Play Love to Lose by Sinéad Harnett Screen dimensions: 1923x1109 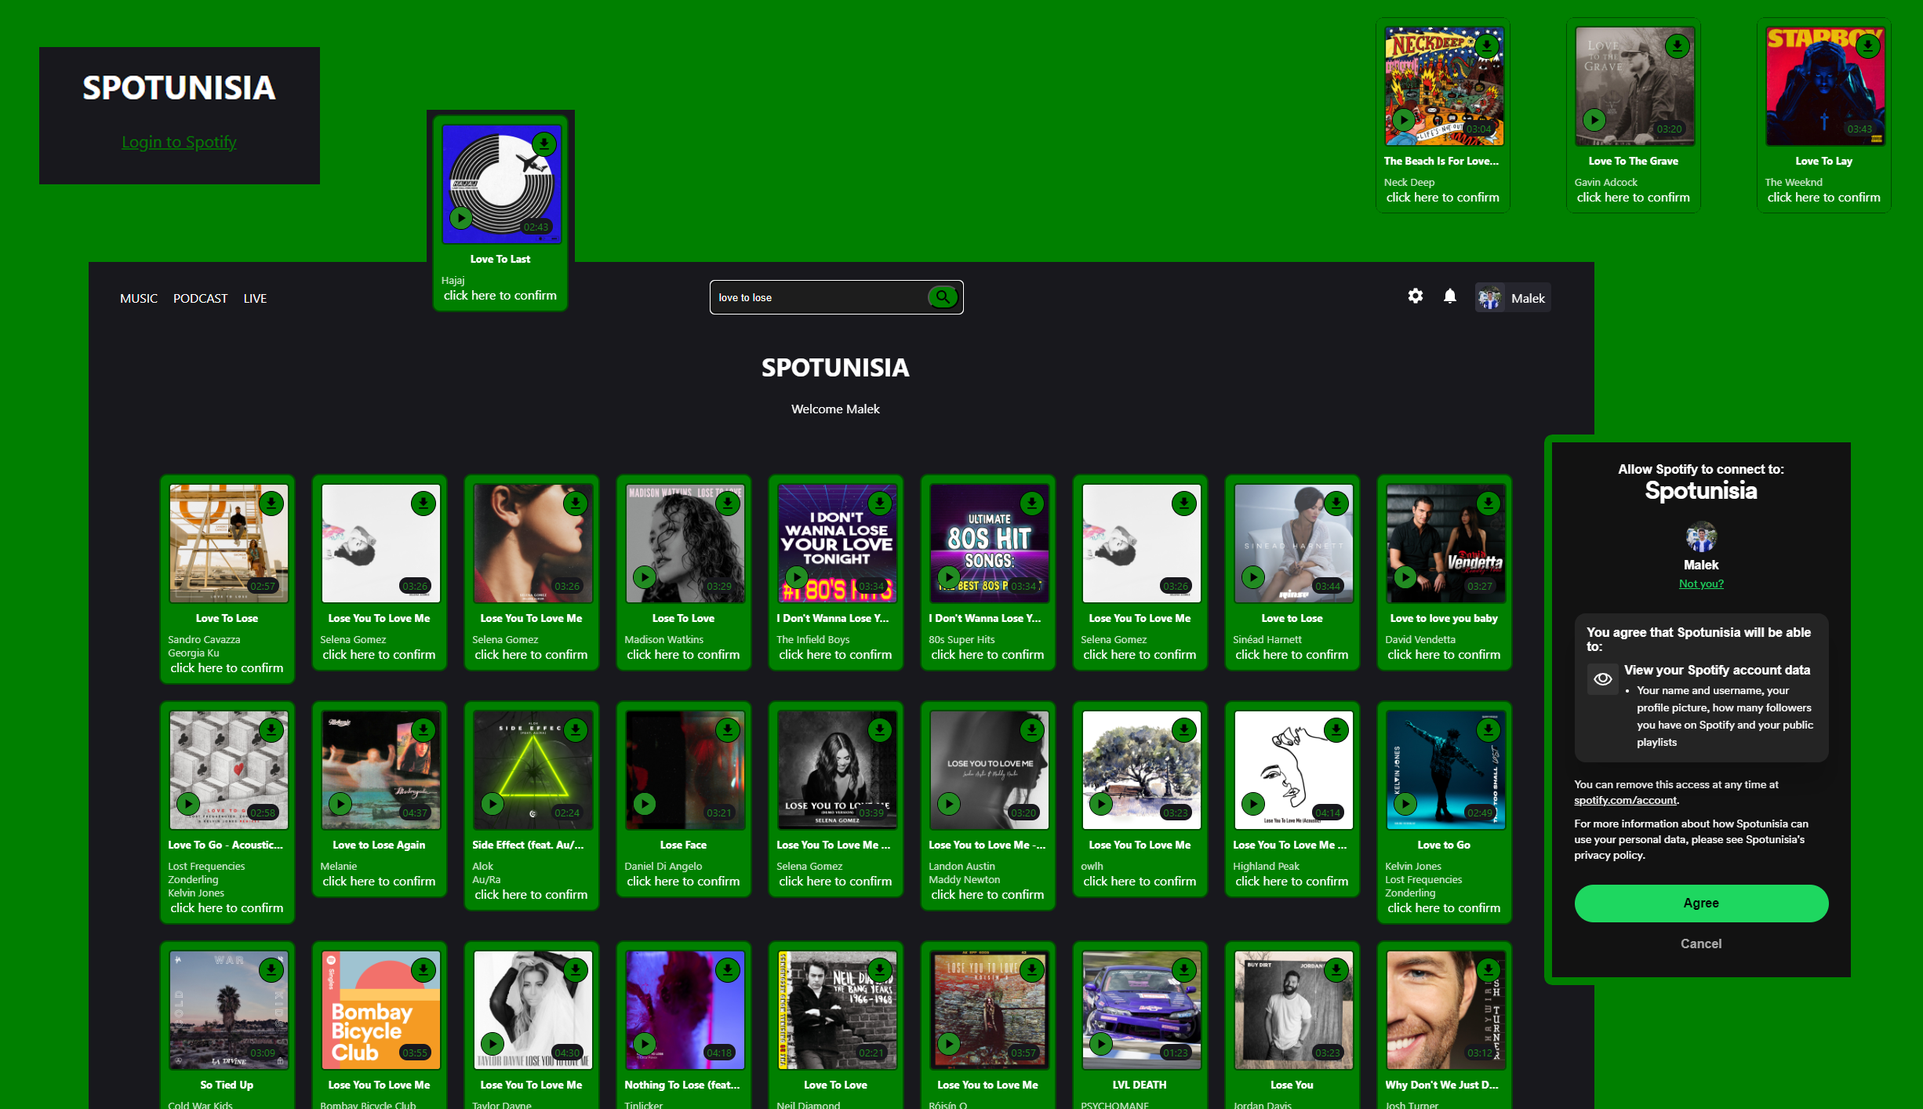coord(1252,577)
